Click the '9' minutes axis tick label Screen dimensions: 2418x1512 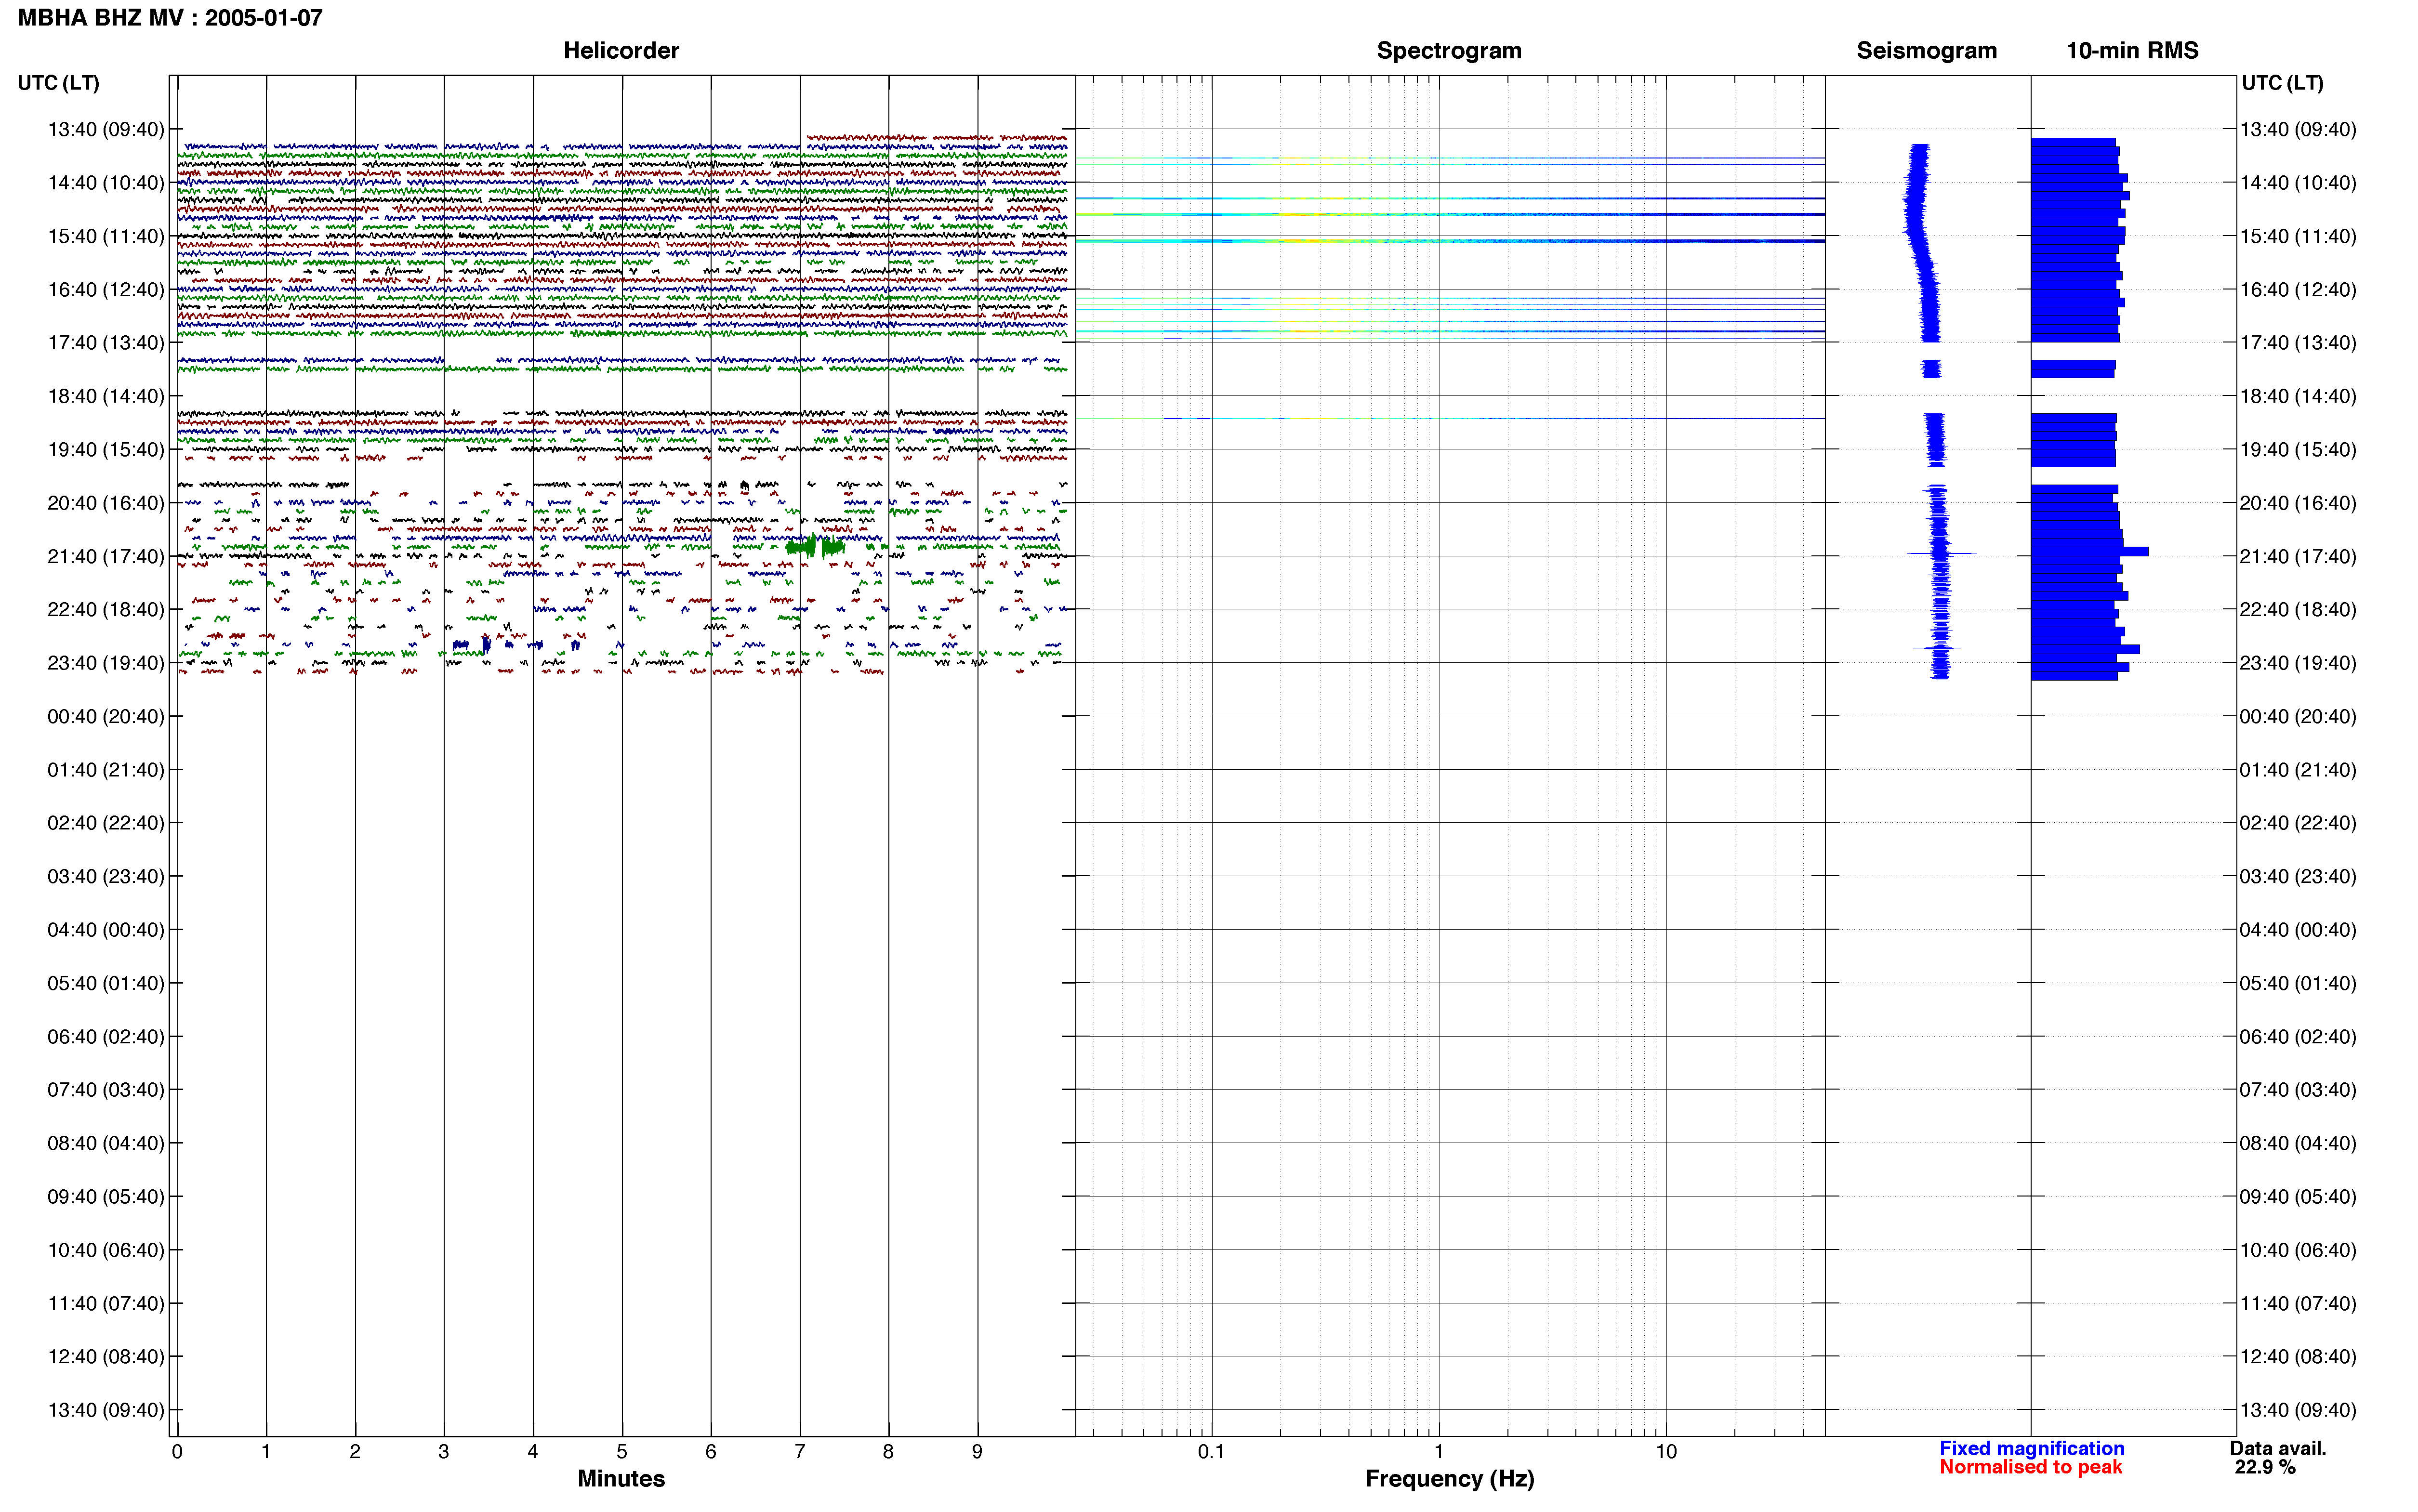point(977,1451)
